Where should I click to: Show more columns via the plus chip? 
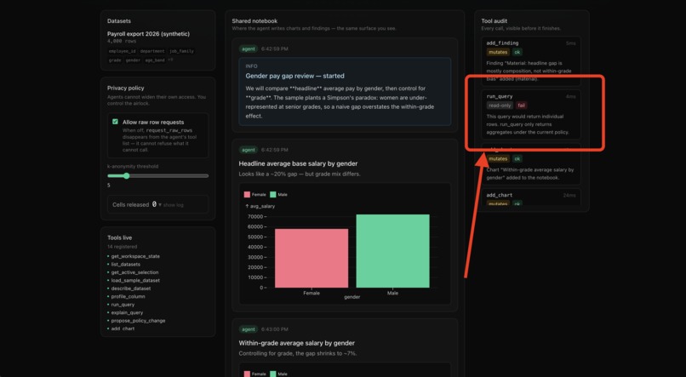click(170, 60)
